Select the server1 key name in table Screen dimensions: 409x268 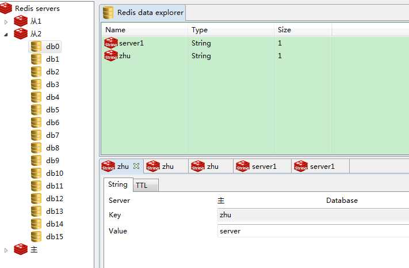(132, 43)
